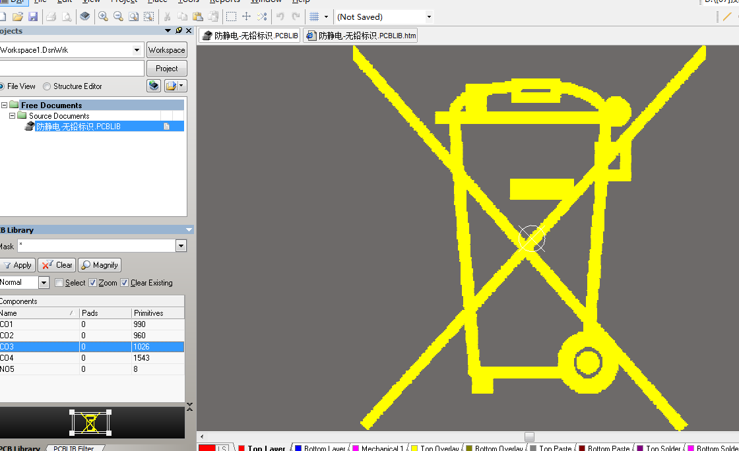Close the Projects panel
The image size is (739, 451).
(189, 30)
